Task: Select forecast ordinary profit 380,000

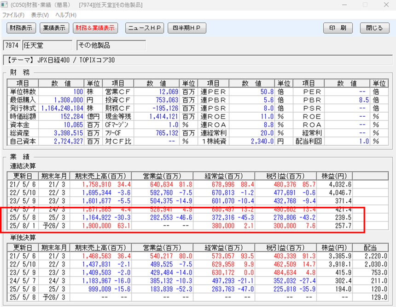Action: 223,226
